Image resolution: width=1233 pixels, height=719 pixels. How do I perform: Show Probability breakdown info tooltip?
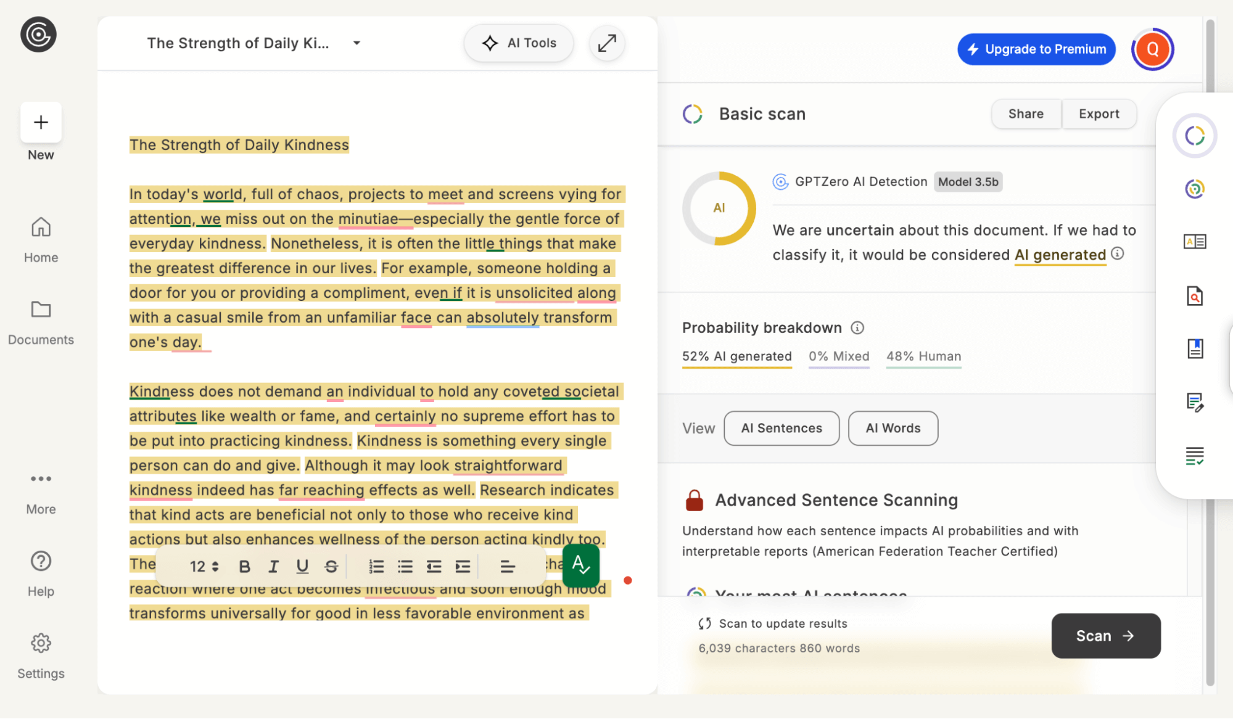tap(857, 327)
